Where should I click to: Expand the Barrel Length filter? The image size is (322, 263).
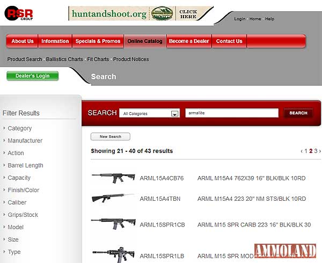pyautogui.click(x=25, y=165)
